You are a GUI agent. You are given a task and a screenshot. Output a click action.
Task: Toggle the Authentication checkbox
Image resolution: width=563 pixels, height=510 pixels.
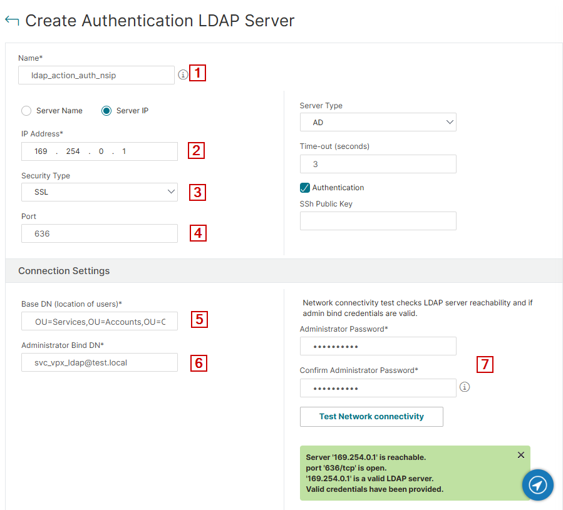coord(305,188)
